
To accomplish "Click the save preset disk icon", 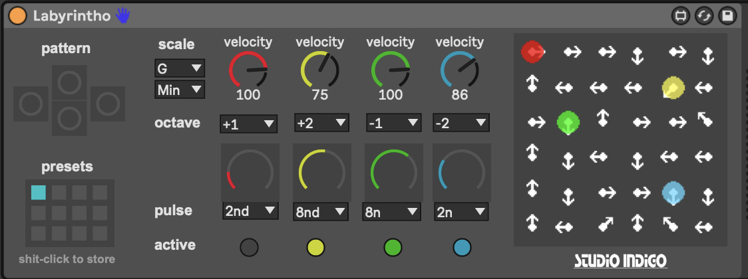I will 727,16.
